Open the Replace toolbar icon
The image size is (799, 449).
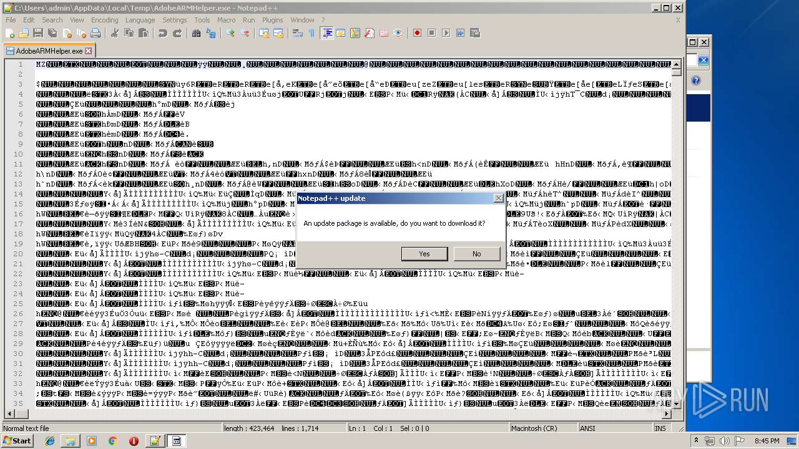click(211, 33)
